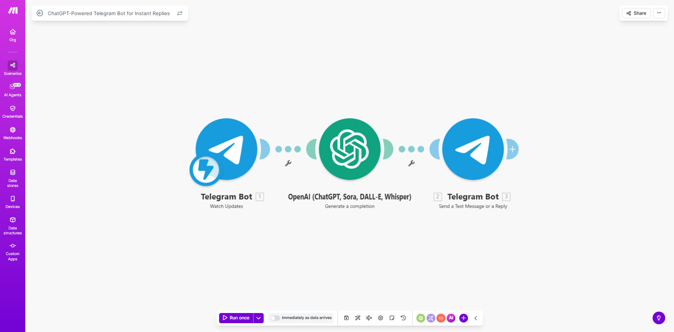Open Data structures in the sidebar
Image resolution: width=674 pixels, height=332 pixels.
13,226
